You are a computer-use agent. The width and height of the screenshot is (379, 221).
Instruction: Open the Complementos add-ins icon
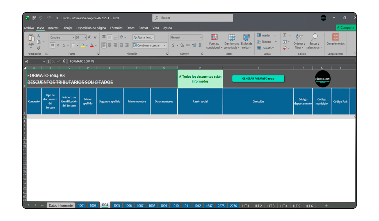(x=335, y=37)
